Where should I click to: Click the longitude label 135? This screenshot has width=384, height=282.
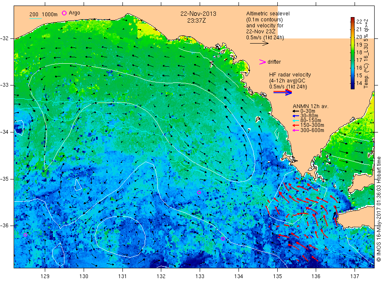pos(277,276)
